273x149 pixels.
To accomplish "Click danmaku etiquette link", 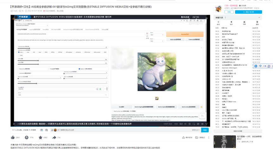I will pos(196,130).
